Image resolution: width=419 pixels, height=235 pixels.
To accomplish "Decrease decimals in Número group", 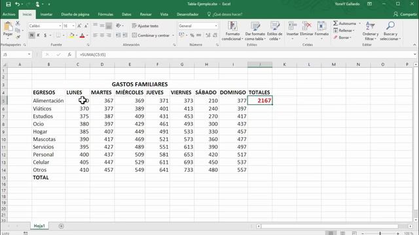I will pos(215,35).
